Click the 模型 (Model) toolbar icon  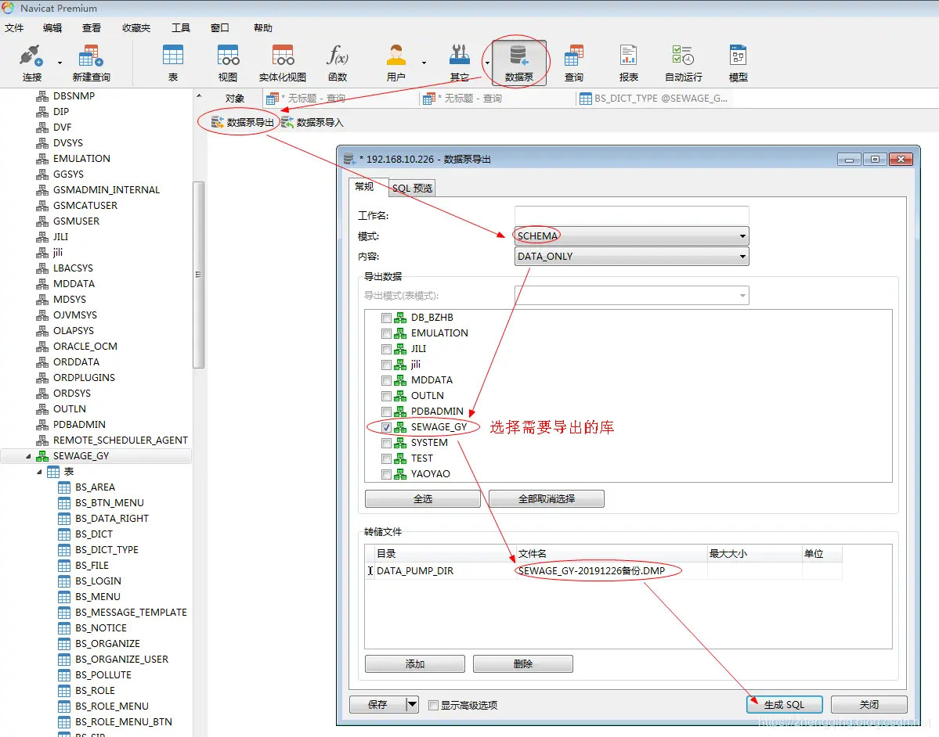point(738,63)
